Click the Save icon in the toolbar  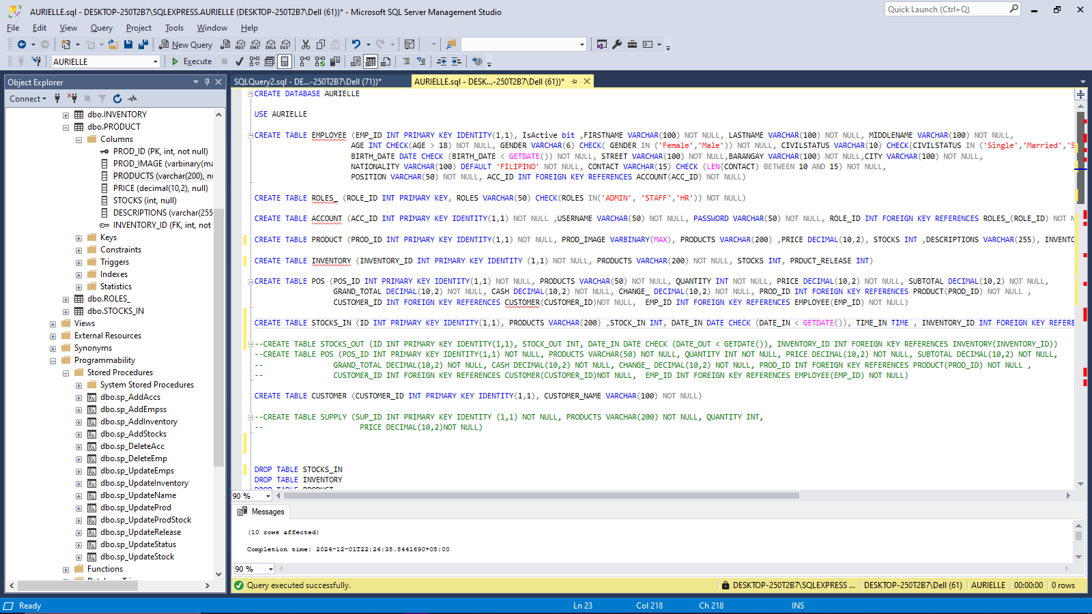128,44
